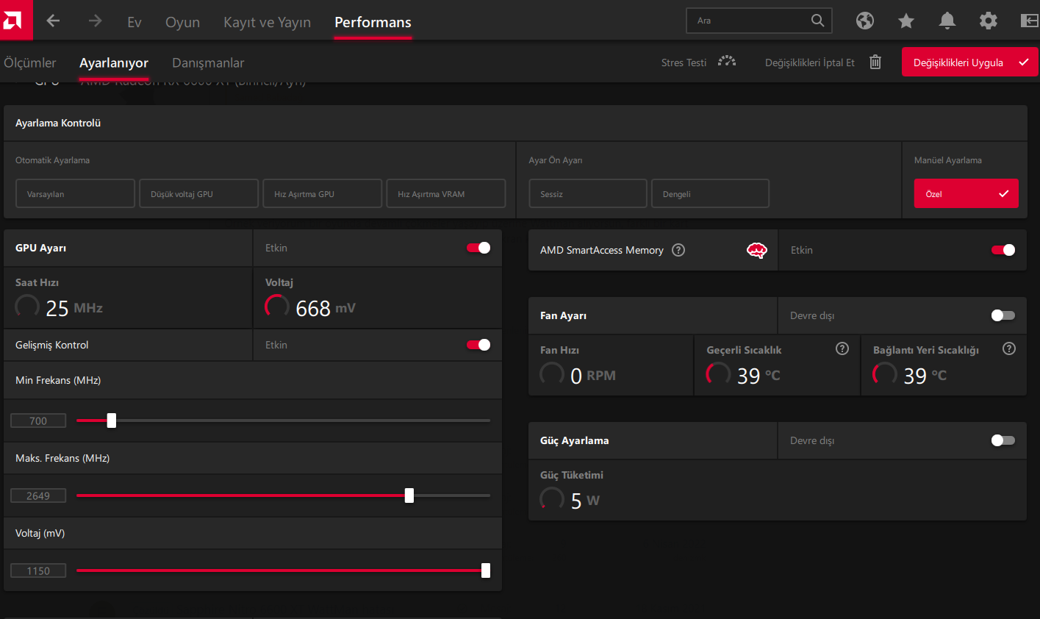Open the Oyun menu
The image size is (1040, 619).
(182, 22)
